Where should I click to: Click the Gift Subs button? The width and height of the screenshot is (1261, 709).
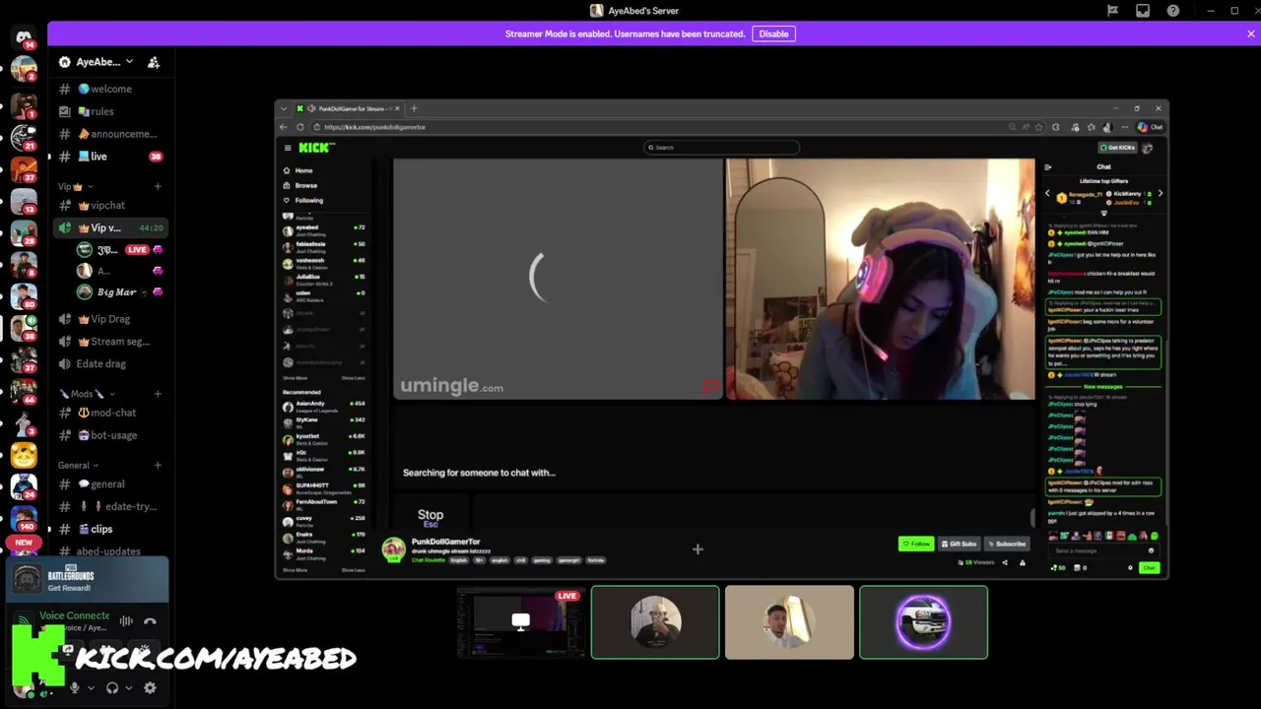point(959,544)
